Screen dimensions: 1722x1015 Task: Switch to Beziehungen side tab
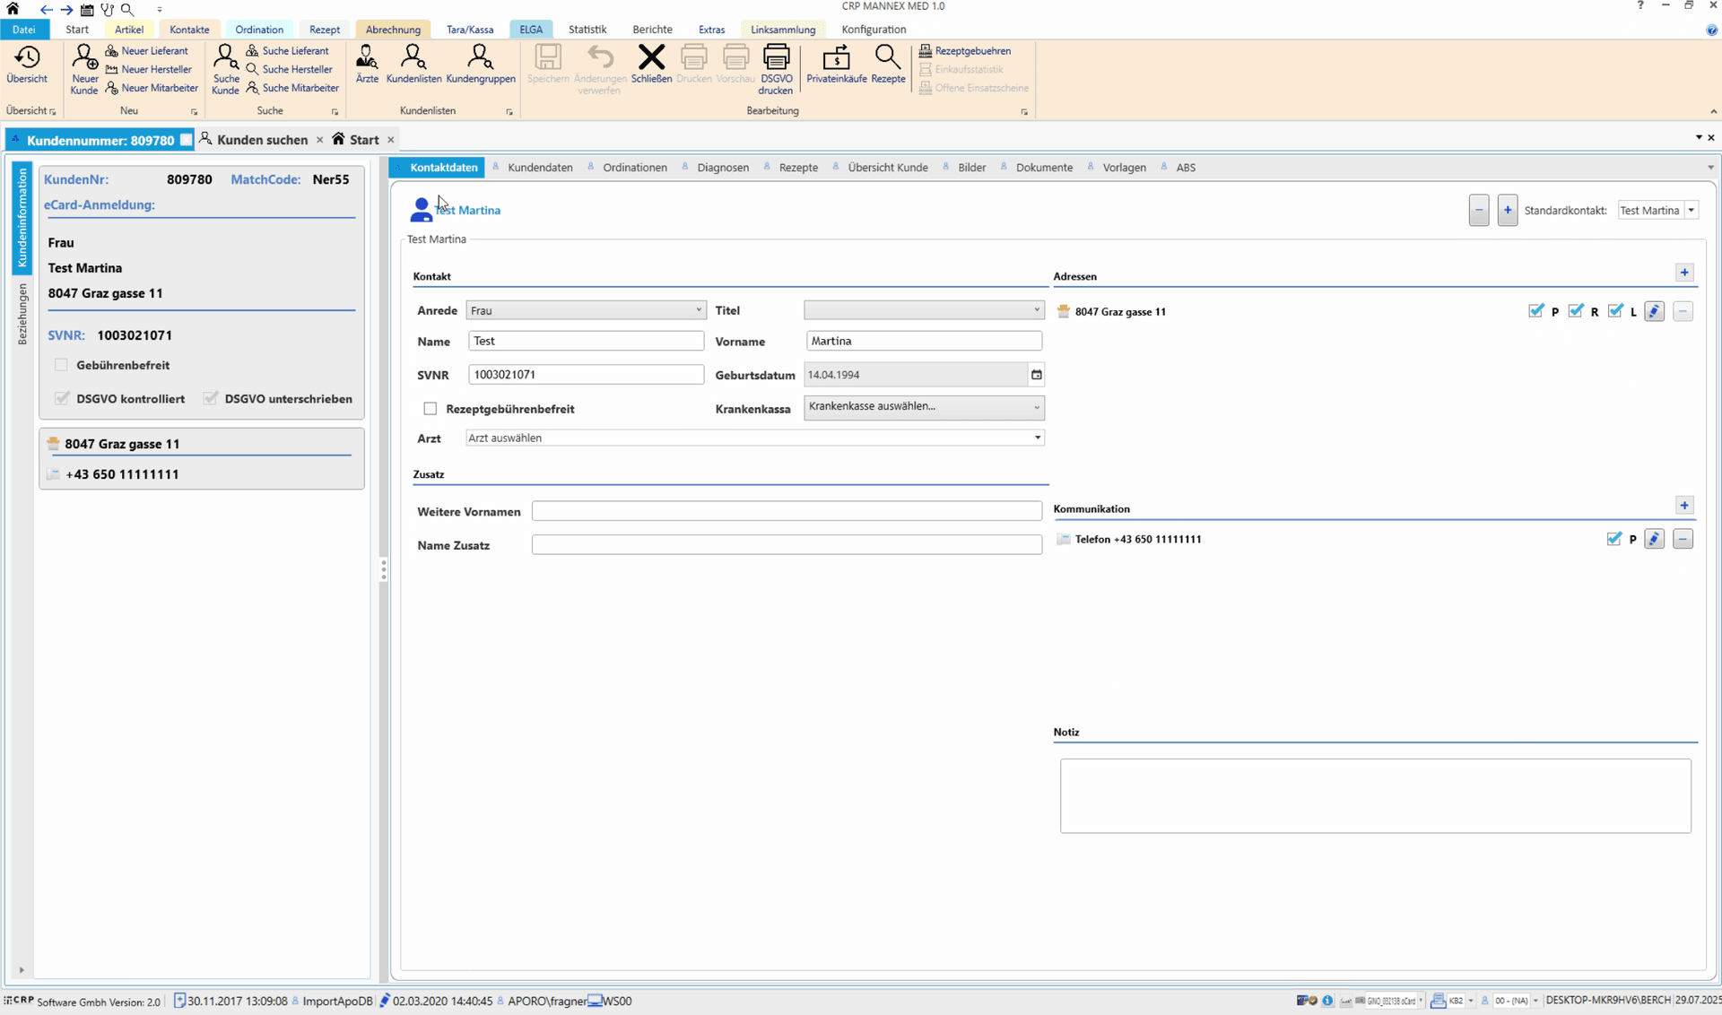[23, 313]
